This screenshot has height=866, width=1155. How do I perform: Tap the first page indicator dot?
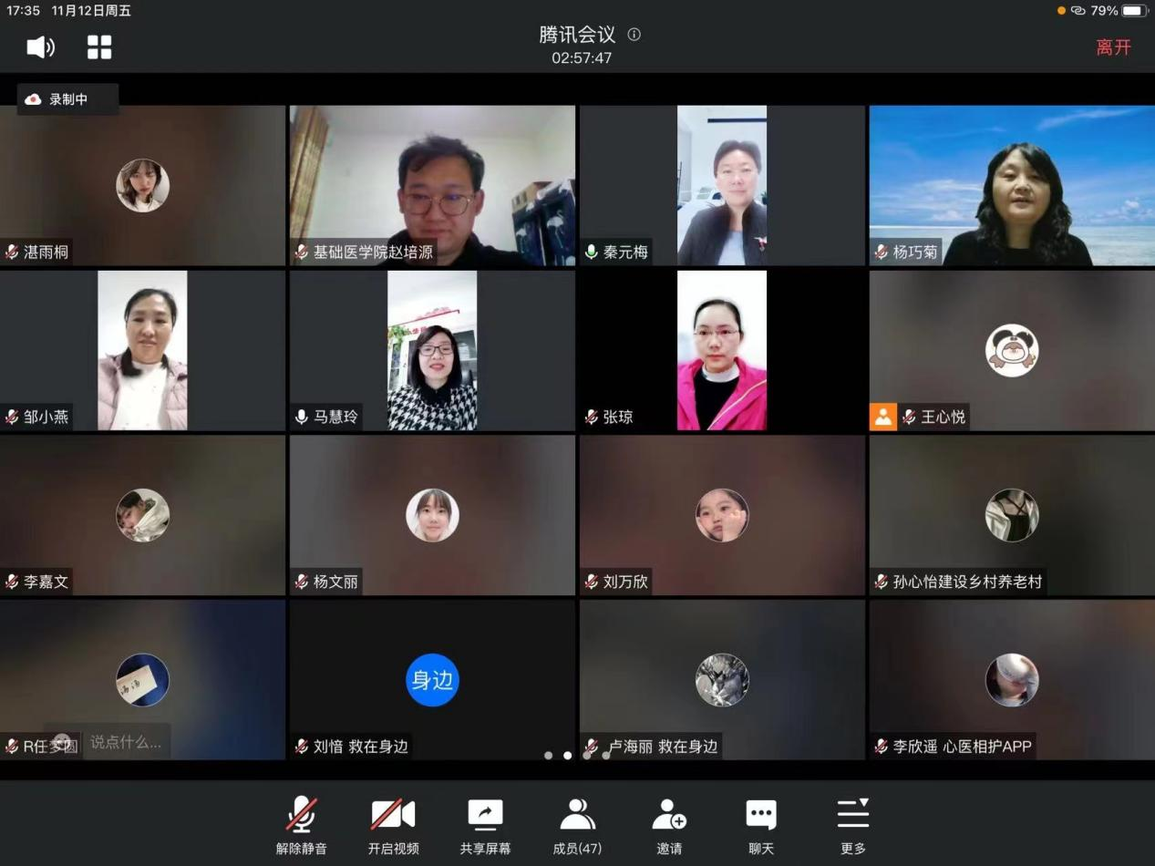(548, 755)
